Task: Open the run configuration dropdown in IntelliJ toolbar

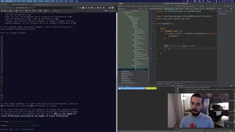Action: tap(186, 6)
